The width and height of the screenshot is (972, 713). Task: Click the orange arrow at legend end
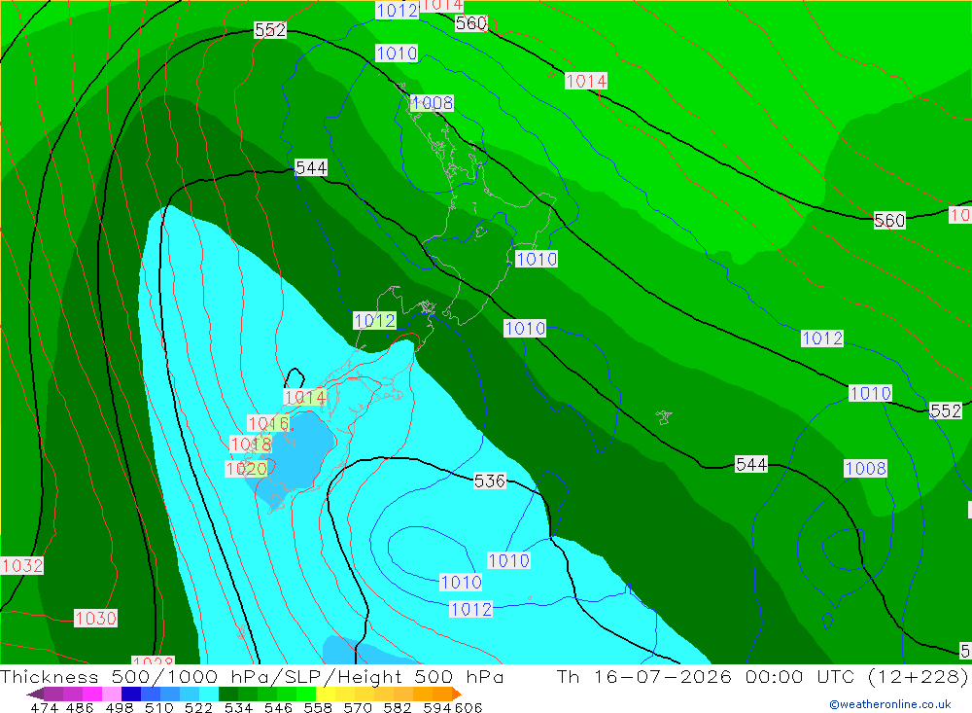tap(457, 694)
